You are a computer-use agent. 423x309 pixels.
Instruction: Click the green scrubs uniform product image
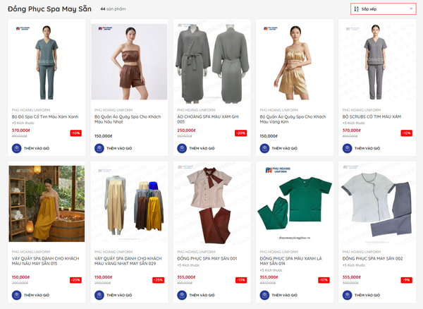click(293, 204)
